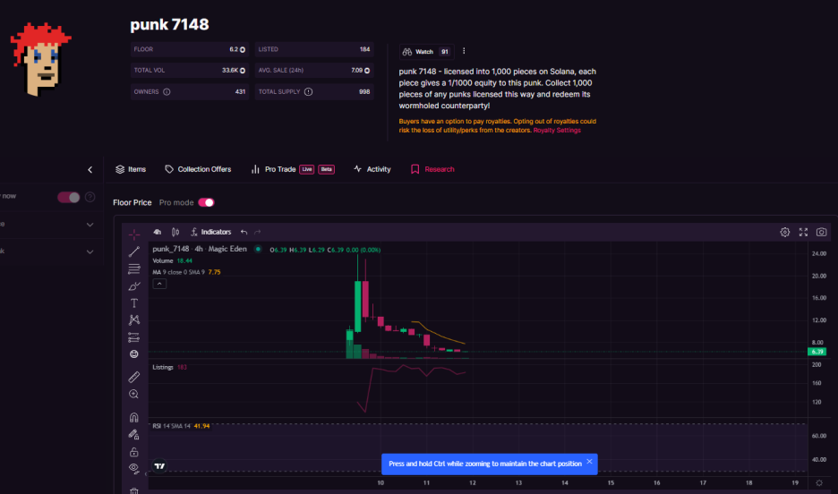Screen dimensions: 838x494
Task: Enable stay-in-drawing-mode pencil lock
Action: coord(134,435)
